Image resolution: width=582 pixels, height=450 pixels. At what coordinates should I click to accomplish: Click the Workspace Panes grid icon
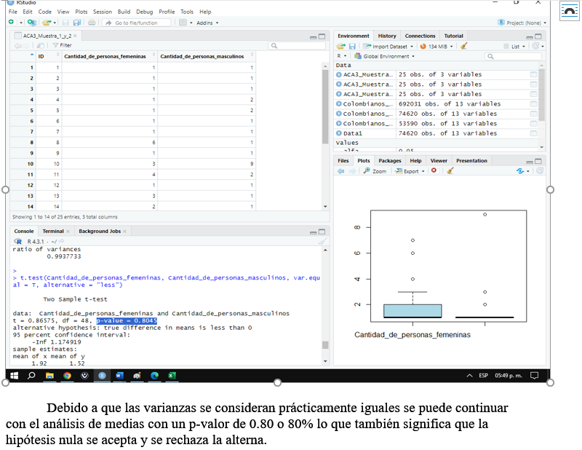pyautogui.click(x=183, y=23)
